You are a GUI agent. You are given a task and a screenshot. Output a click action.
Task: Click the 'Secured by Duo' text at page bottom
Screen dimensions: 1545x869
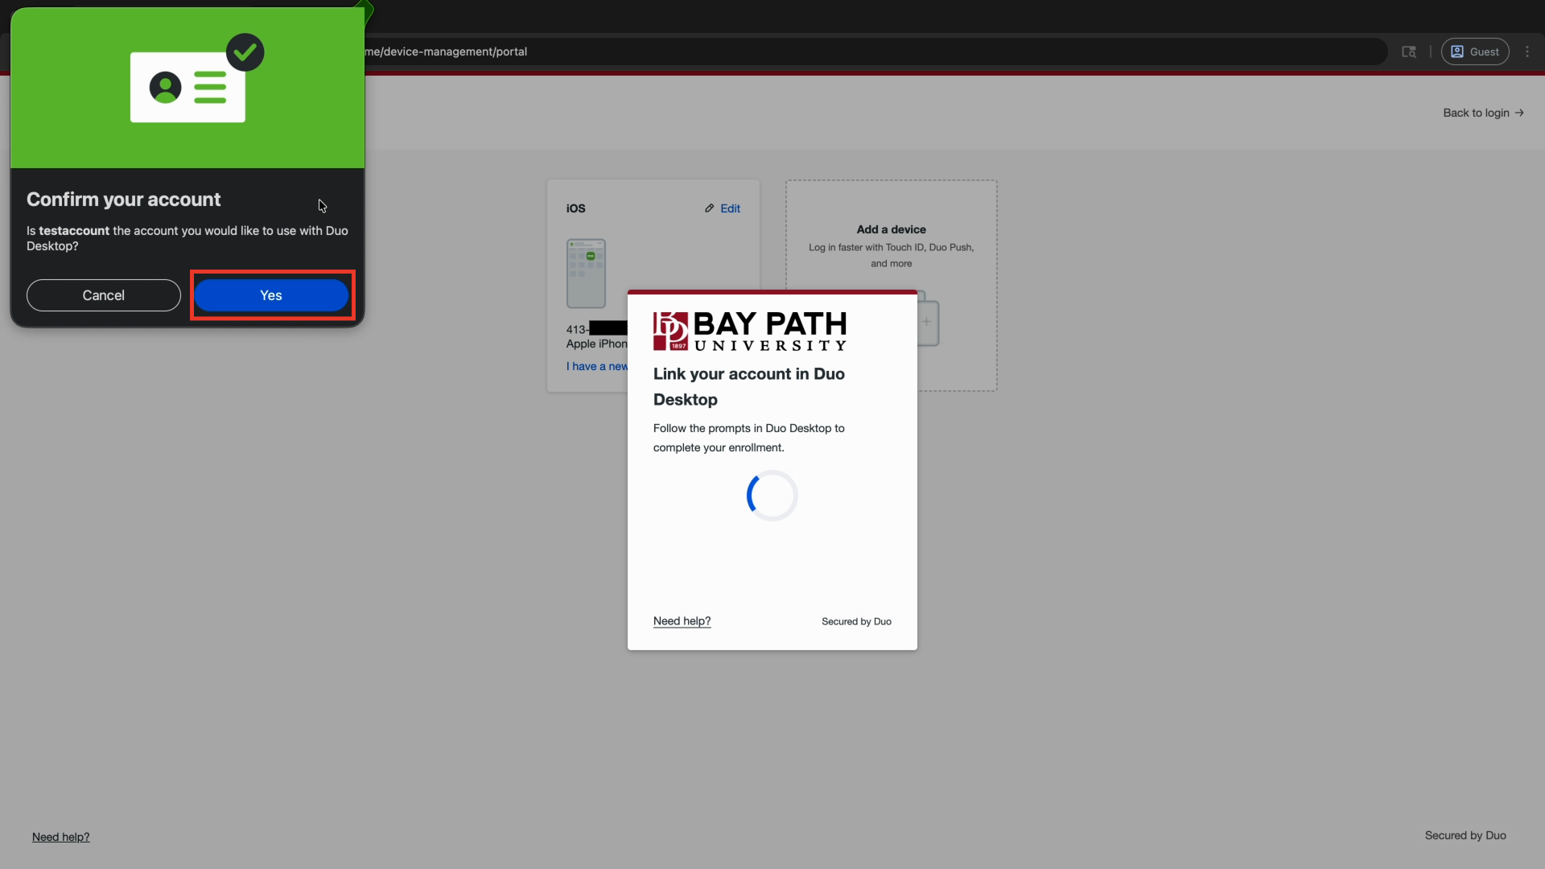[x=1465, y=835]
